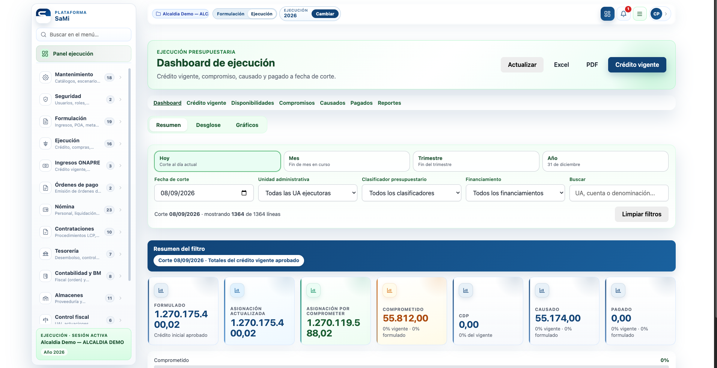Viewport: 717px width, 368px height.
Task: Select the Año cutoff period option
Action: (x=605, y=161)
